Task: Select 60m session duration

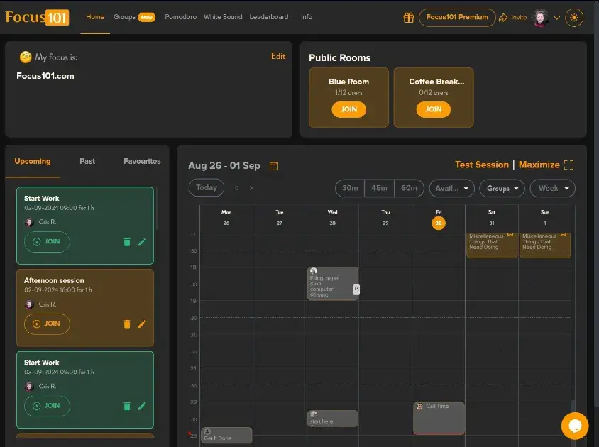Action: pyautogui.click(x=409, y=188)
